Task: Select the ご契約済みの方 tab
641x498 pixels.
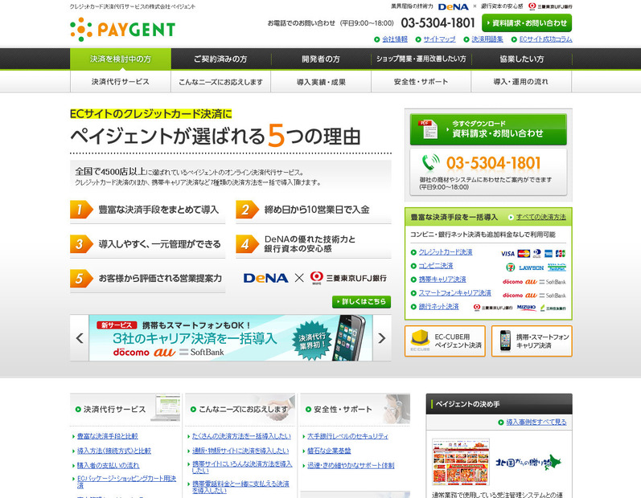Action: point(220,59)
